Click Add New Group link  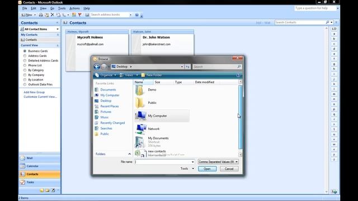click(x=34, y=92)
